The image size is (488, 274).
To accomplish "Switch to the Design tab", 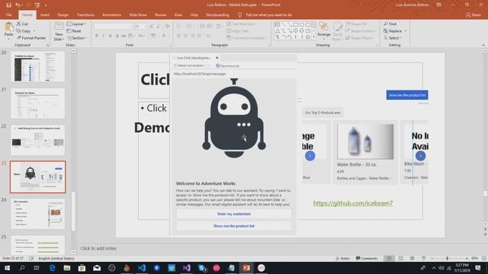I will coord(63,15).
